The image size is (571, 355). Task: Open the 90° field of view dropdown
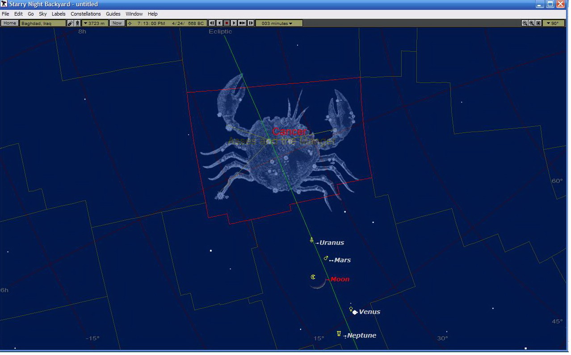click(554, 23)
